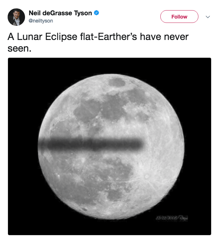Image resolution: width=218 pixels, height=238 pixels.
Task: Click the bright rayed crater on the lower moon
Action: pos(146,177)
